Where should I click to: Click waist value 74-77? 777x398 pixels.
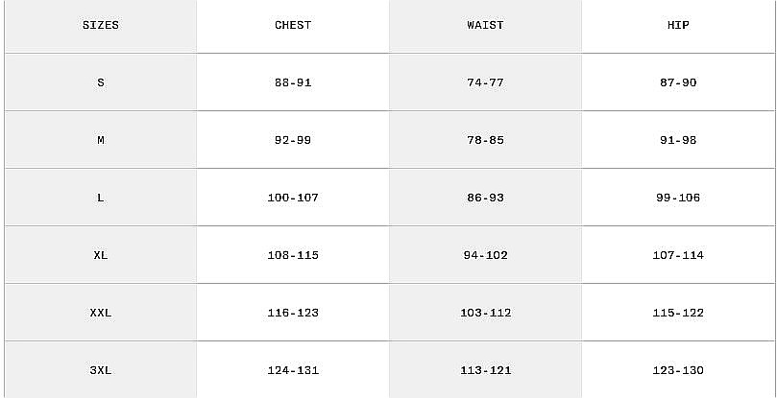coord(485,82)
